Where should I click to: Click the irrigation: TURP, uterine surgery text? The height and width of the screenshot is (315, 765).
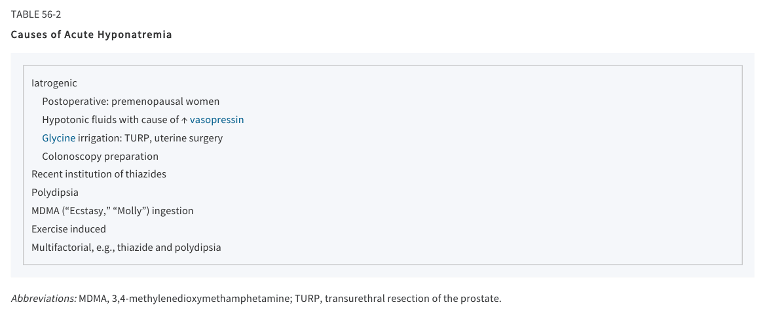coord(150,138)
